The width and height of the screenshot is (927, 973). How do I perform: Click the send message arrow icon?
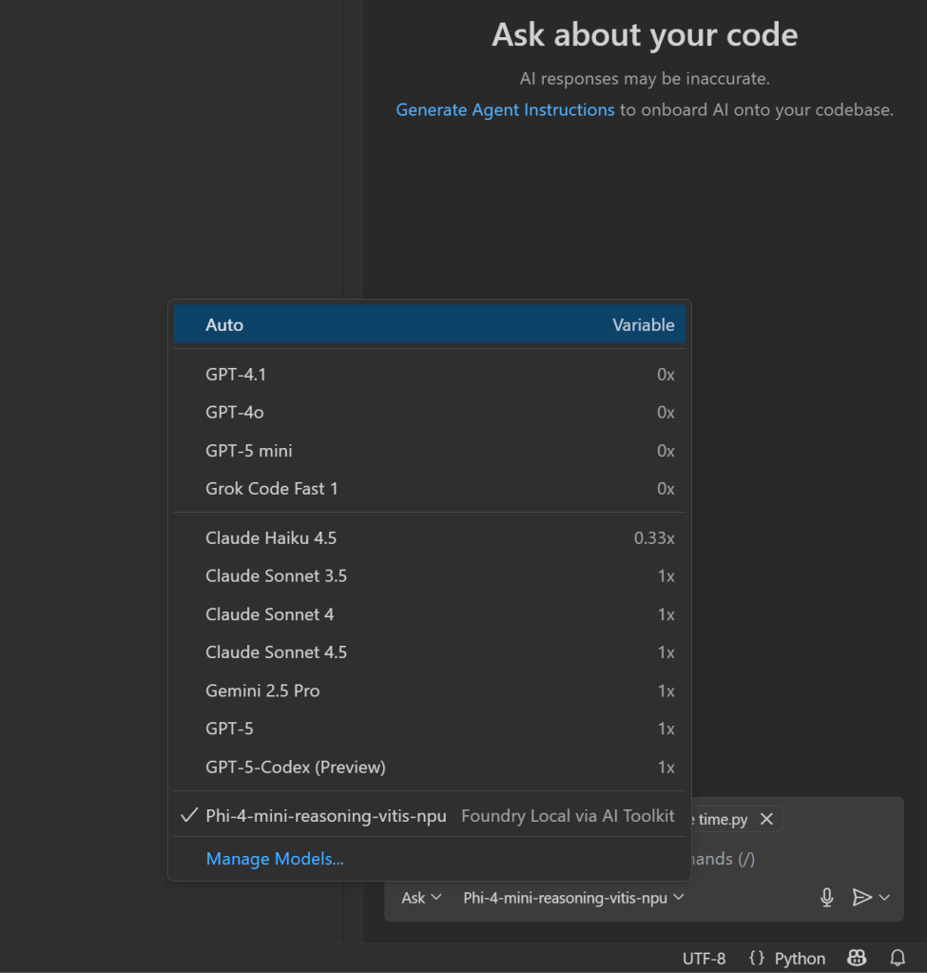(x=860, y=897)
